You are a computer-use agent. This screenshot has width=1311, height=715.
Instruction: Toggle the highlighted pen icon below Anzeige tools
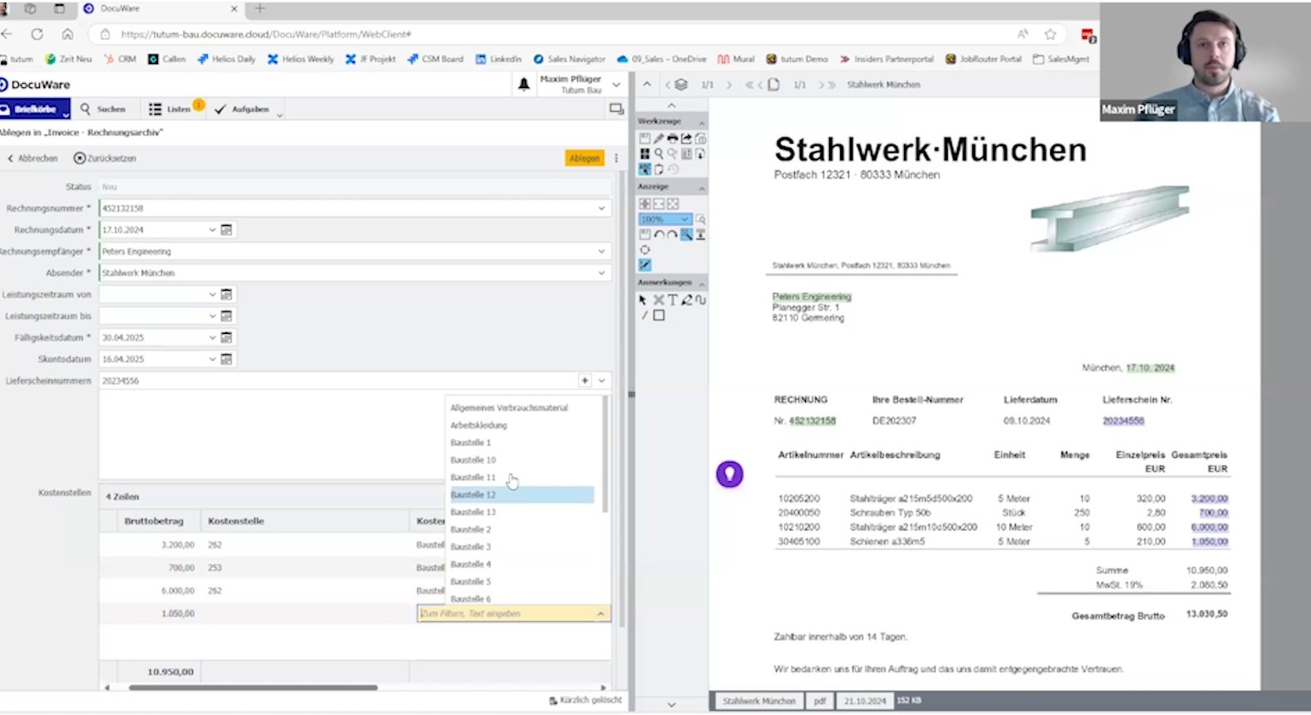[645, 265]
